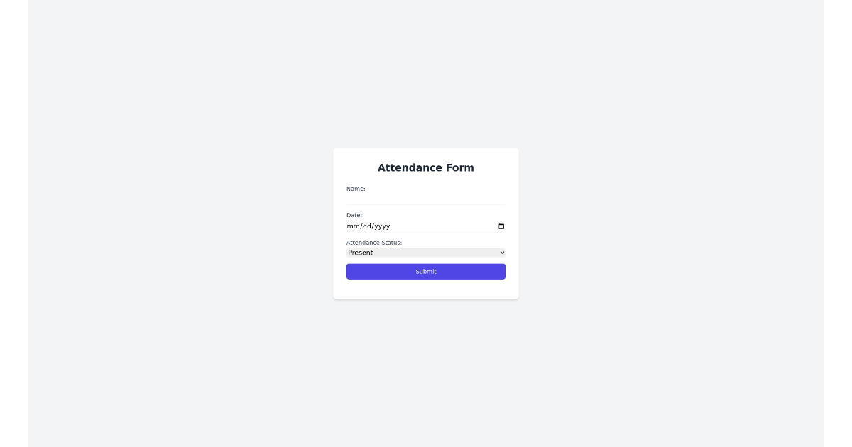Click inside the Name input field
This screenshot has height=447, width=852.
pyautogui.click(x=426, y=199)
